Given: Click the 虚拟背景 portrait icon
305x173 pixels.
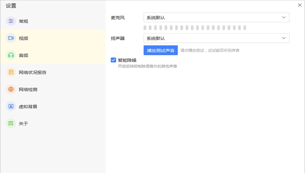Looking at the screenshot, I should tap(11, 106).
